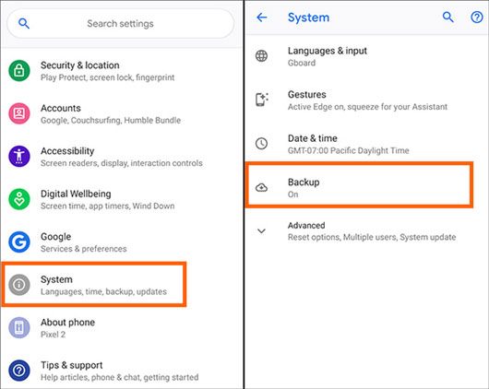Click 'Screen time, app timers, Wind Down' subtitle
This screenshot has width=489, height=389.
point(108,206)
